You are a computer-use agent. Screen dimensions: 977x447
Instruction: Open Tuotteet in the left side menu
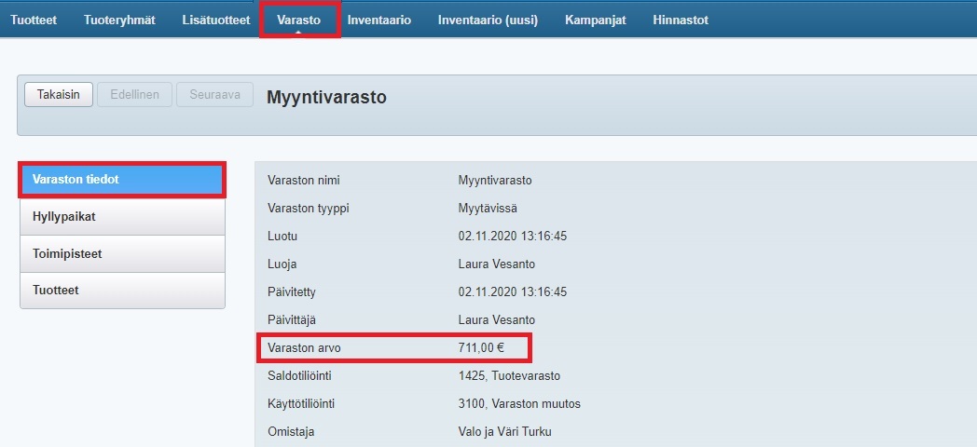click(122, 291)
